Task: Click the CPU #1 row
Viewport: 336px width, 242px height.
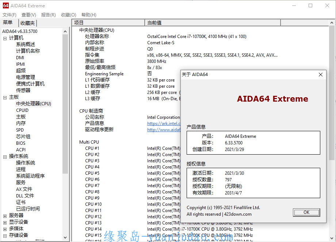Action: [x=127, y=148]
